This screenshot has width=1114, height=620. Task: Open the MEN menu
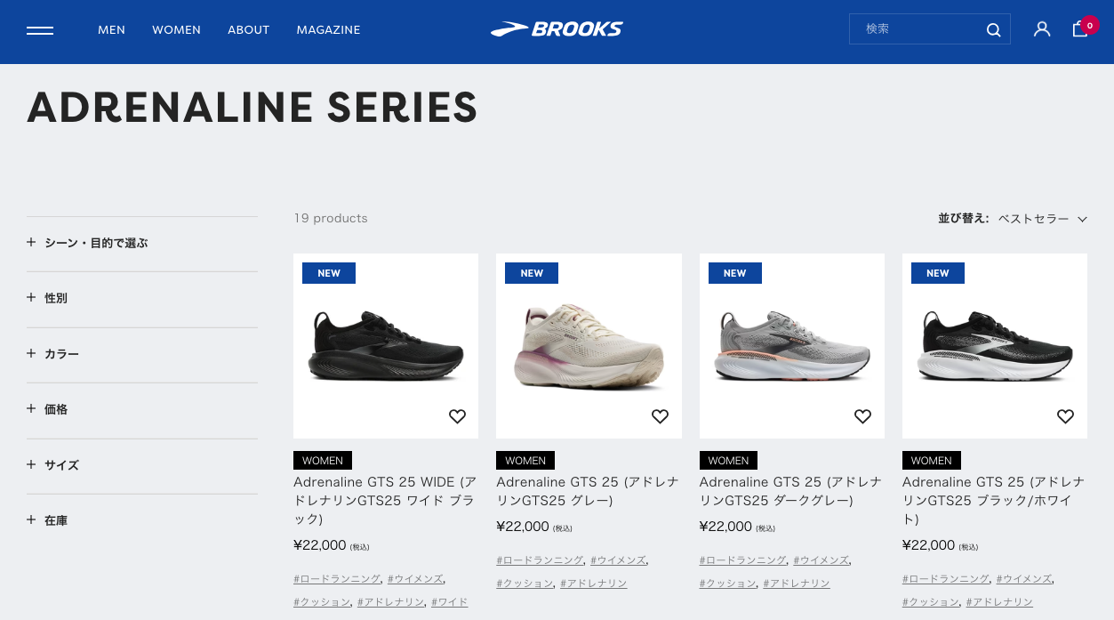tap(111, 30)
